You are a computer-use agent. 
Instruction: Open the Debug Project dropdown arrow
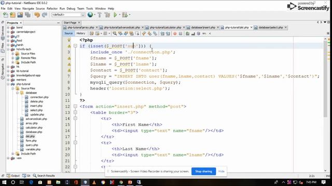130,15
